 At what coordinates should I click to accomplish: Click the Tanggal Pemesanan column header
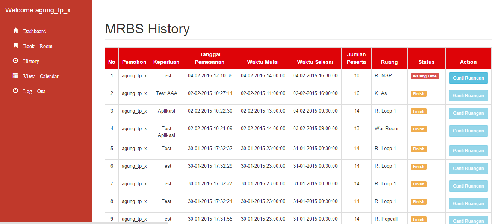click(x=210, y=58)
